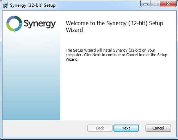Click the 'Synergy (32-bit) Setup' title bar text
The width and height of the screenshot is (178, 140).
(x=33, y=5)
